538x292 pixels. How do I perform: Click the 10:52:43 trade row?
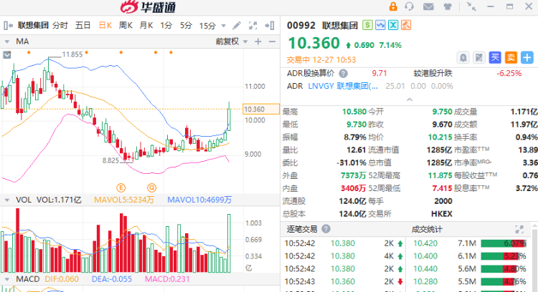tap(343, 281)
